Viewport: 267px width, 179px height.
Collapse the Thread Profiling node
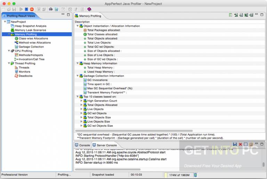pos(9,63)
